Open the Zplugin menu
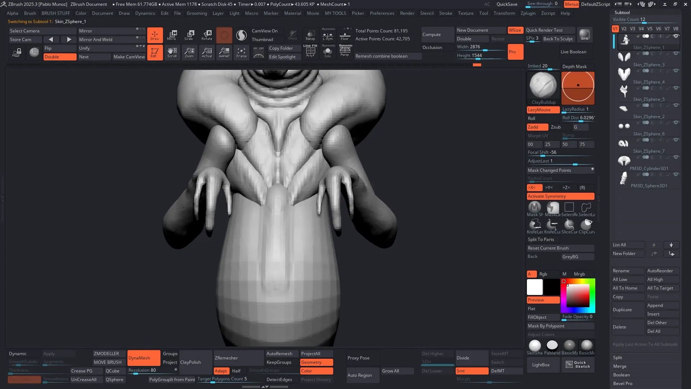The image size is (691, 389). pyautogui.click(x=528, y=13)
